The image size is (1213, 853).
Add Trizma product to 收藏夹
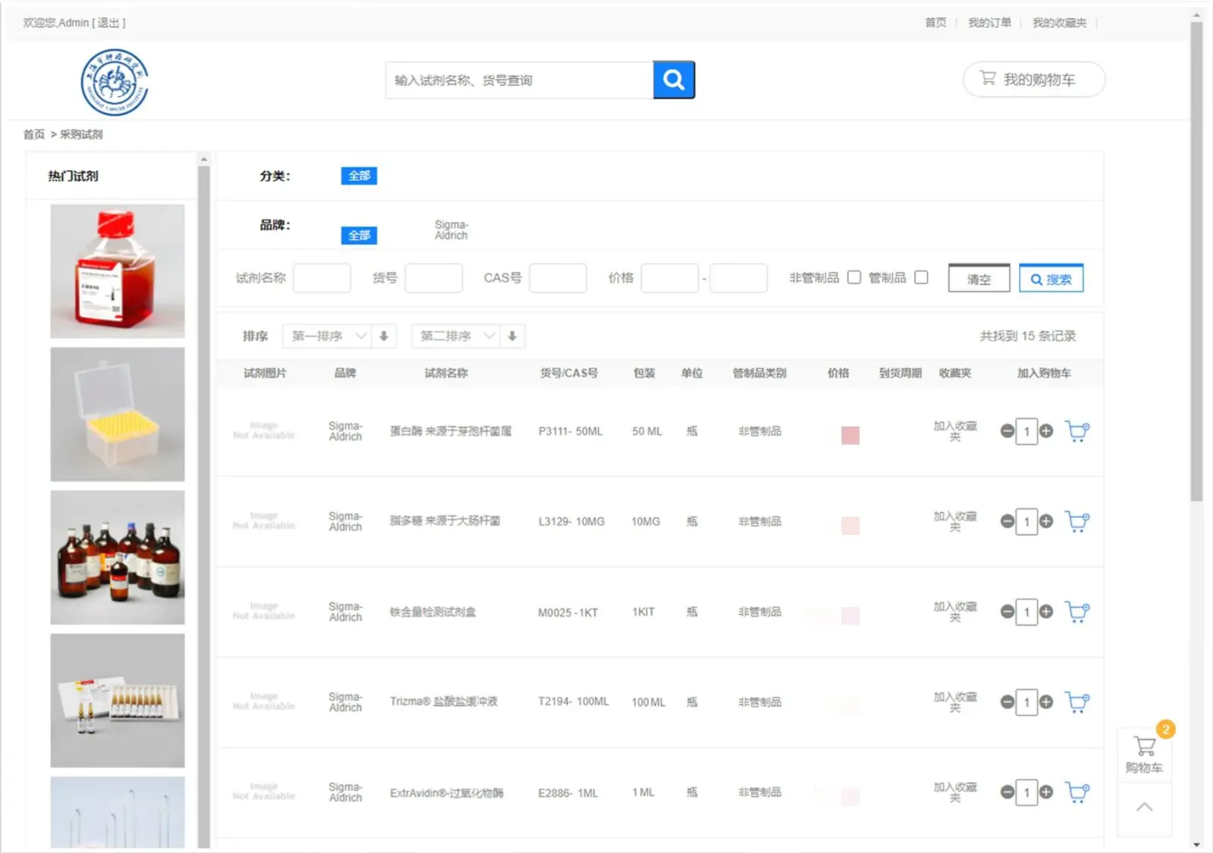(955, 702)
